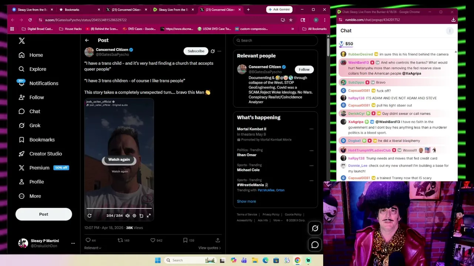The image size is (474, 266).
Task: Open Home in the X sidebar
Action: click(31, 55)
